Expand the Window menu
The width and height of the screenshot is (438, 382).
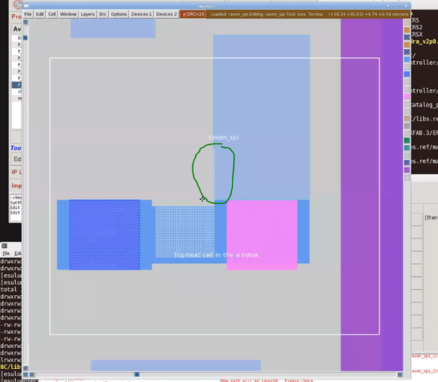[68, 14]
